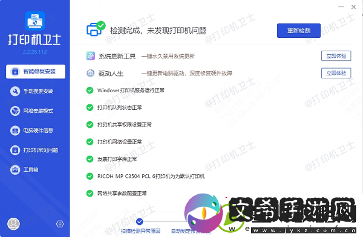
Task: Click the computer icon beside 电脑硬件信息
Action: click(15, 130)
